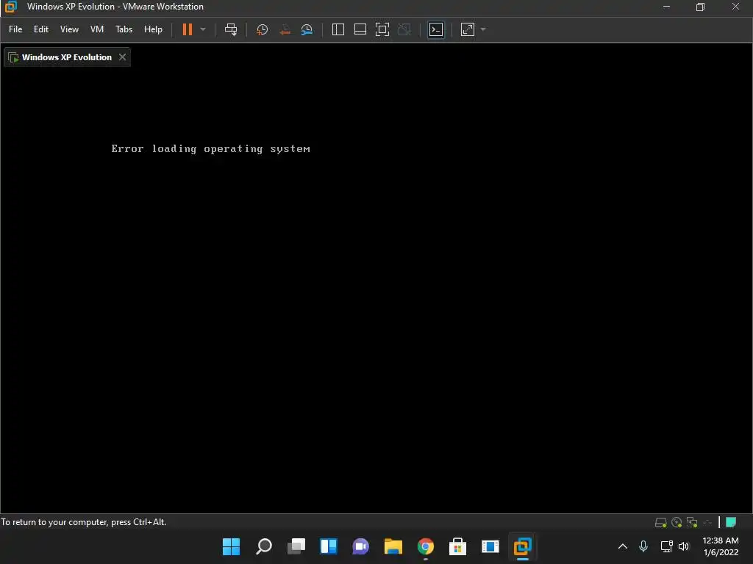753x564 pixels.
Task: Open stretch display dropdown arrow
Action: 483,29
